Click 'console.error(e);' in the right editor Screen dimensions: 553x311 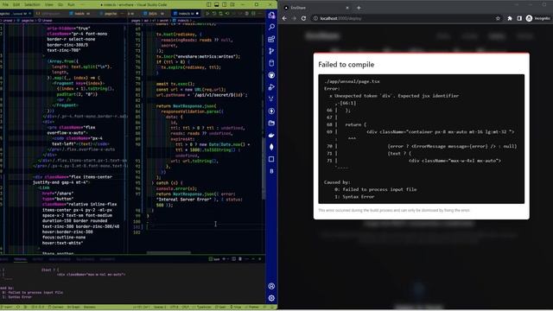coord(176,188)
